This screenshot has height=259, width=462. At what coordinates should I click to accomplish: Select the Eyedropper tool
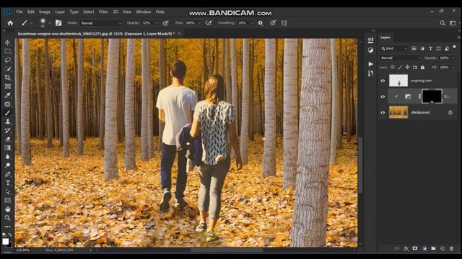click(8, 95)
